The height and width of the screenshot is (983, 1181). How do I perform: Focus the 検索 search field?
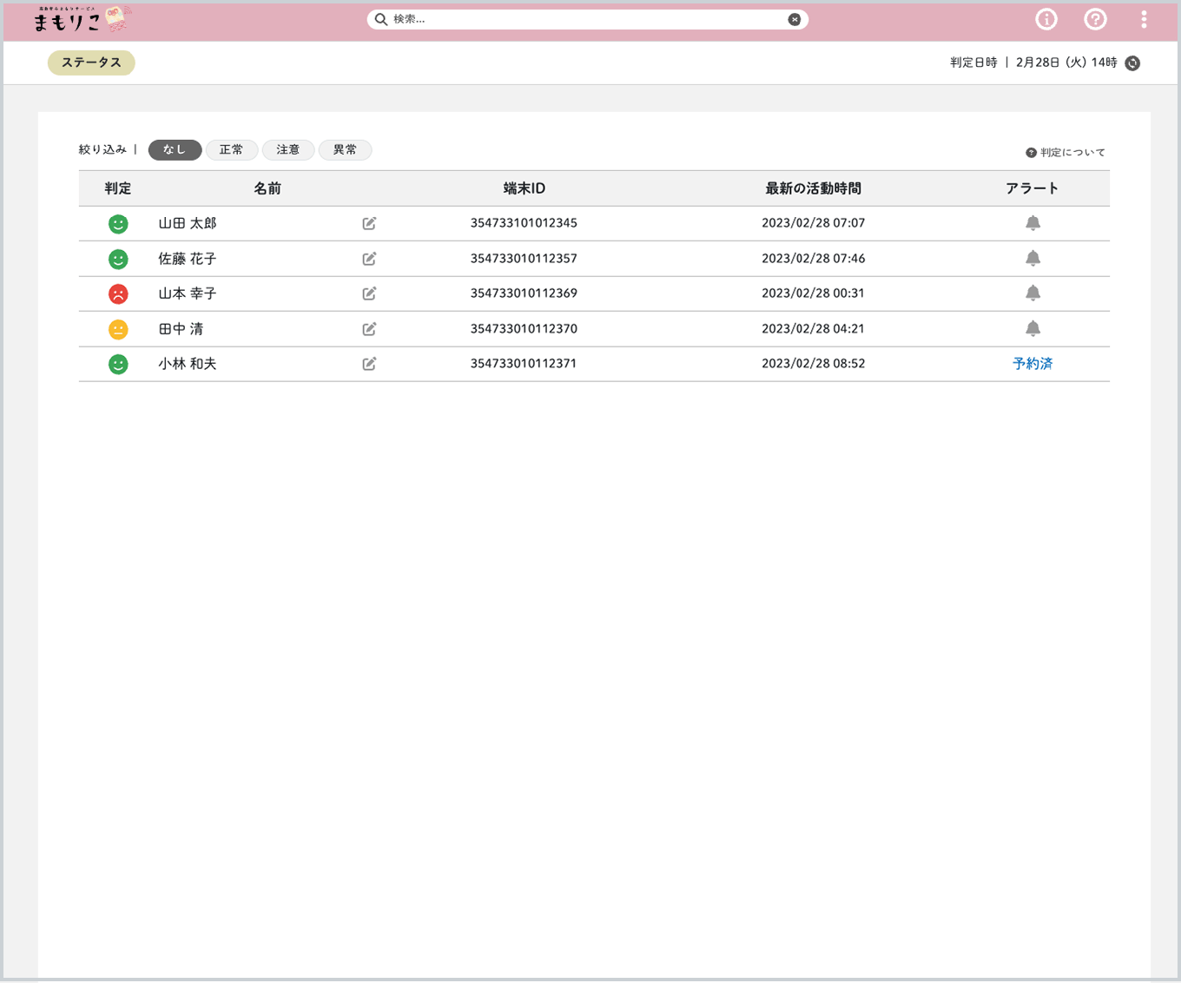pyautogui.click(x=588, y=19)
